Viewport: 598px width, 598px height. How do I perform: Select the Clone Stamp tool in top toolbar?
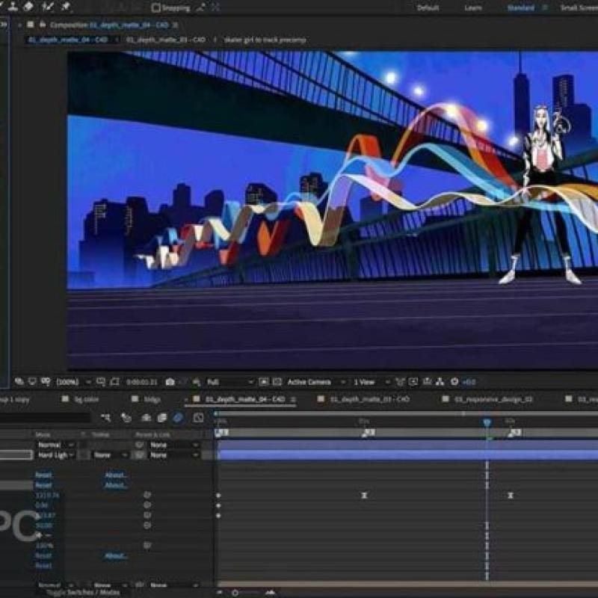(13, 7)
